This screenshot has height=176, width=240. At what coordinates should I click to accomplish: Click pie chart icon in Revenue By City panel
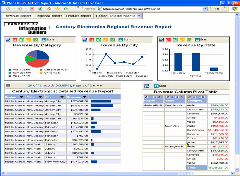[x=98, y=40]
